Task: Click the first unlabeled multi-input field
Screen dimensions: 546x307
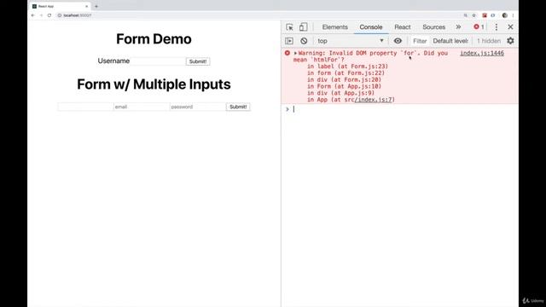Action: pyautogui.click(x=85, y=107)
